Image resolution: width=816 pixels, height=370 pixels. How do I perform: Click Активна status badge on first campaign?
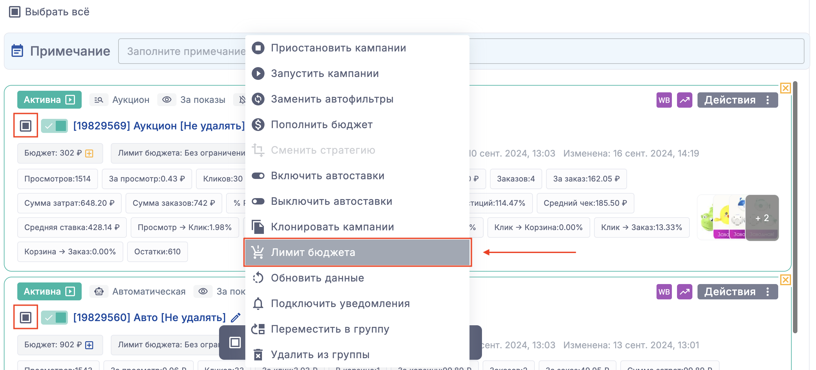click(x=49, y=100)
